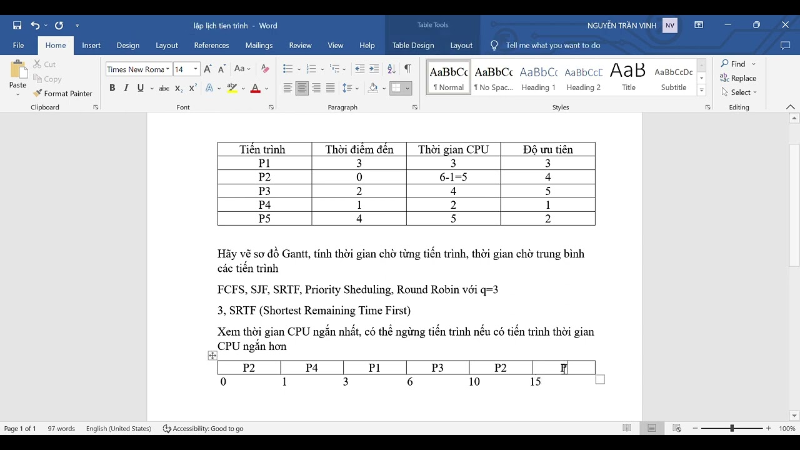Open Customize Quick Access Toolbar menu

coord(77,26)
